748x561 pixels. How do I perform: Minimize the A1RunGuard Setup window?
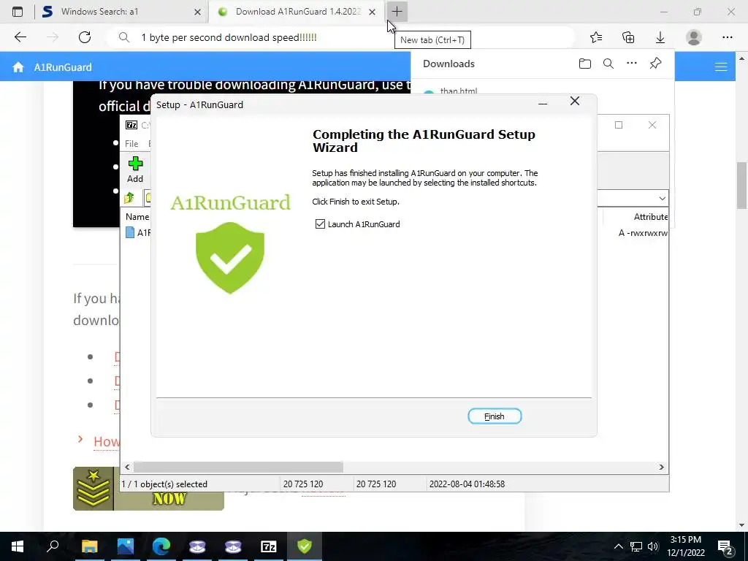point(543,102)
